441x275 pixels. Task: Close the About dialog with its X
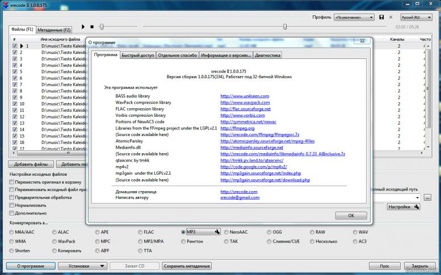(x=362, y=41)
